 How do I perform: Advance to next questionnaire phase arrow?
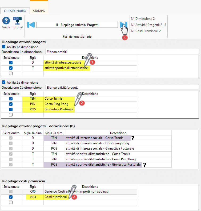123,25
